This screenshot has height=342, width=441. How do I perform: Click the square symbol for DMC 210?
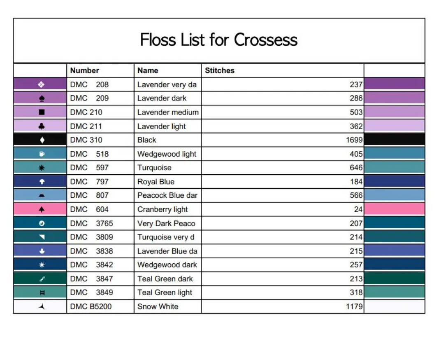(41, 112)
